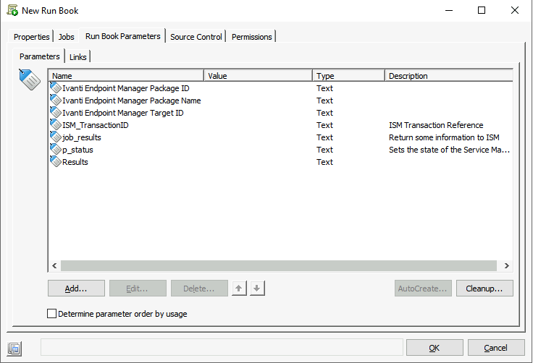Click the Delete... button
Viewport: 533px width, 363px height.
click(199, 289)
